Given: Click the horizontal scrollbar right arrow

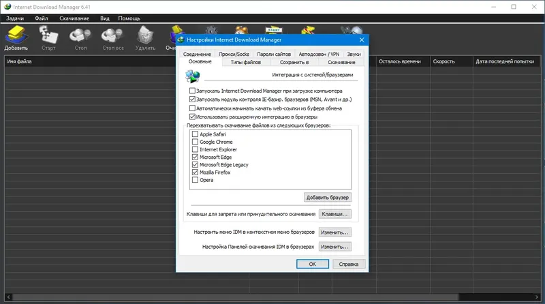Looking at the screenshot, I should [537, 297].
